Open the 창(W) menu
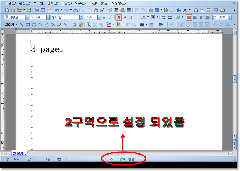Viewport: 240px width, 171px height. 104,3
